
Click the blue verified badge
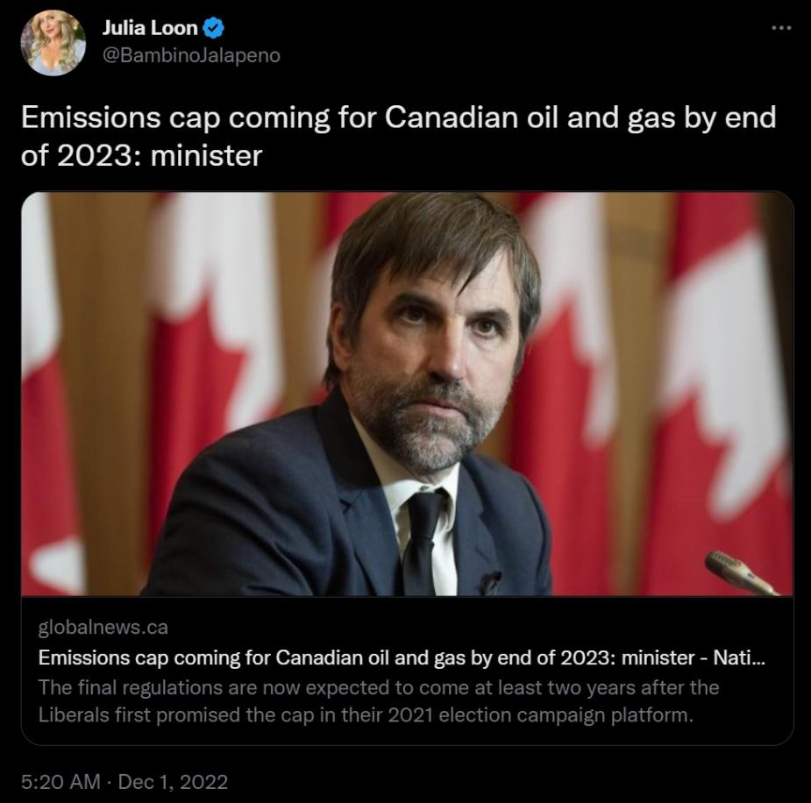pos(213,28)
